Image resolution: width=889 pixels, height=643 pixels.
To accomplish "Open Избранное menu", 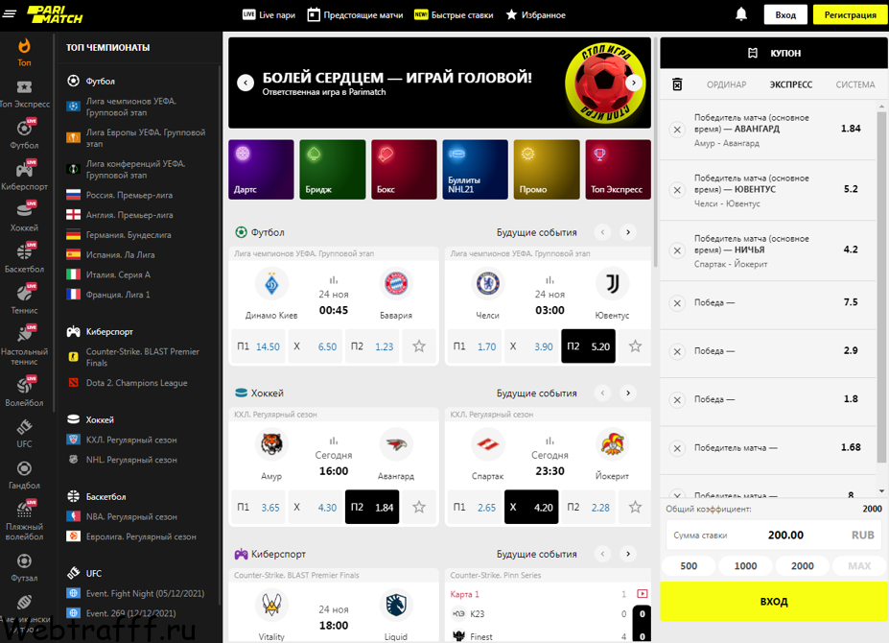I will click(x=536, y=14).
